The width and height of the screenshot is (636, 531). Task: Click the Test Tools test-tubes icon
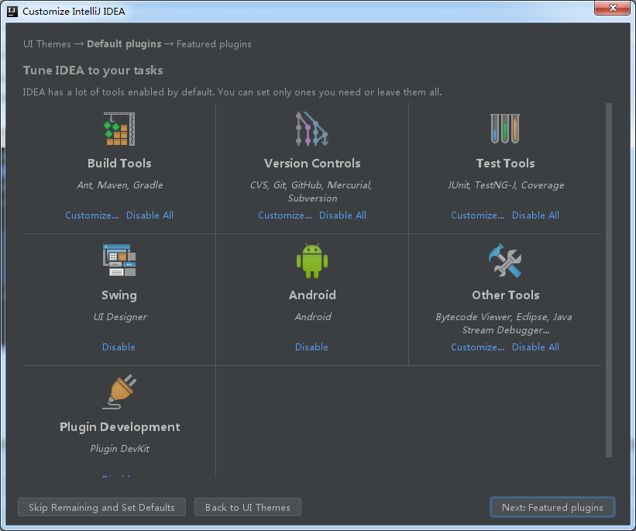click(505, 128)
